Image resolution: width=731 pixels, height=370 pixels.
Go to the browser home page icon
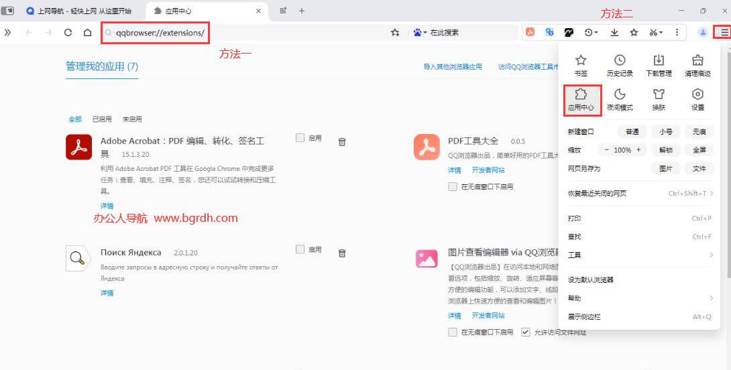click(x=87, y=32)
